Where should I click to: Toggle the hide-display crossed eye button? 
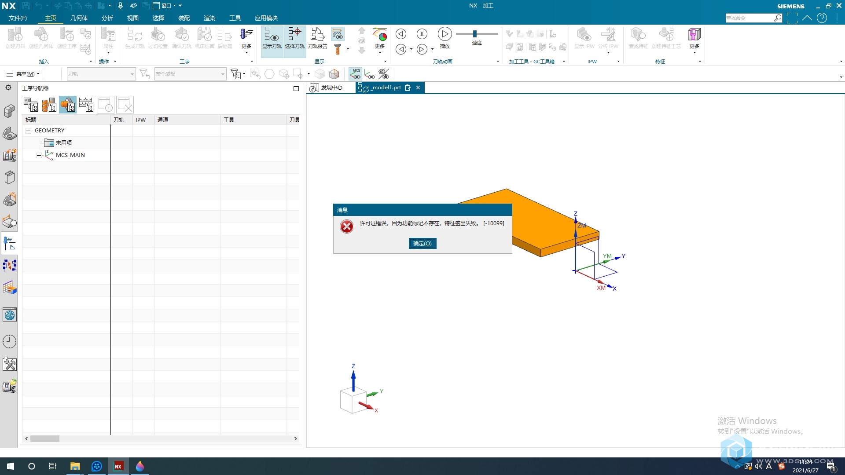coord(384,74)
